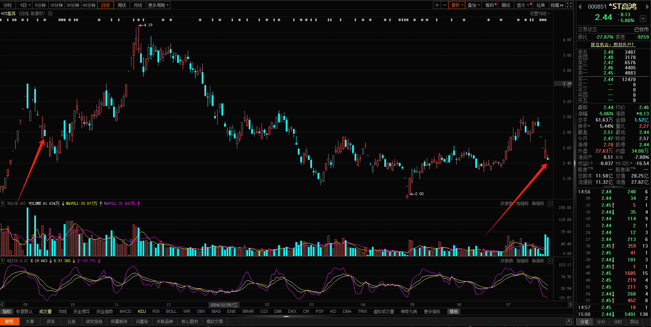Shift timeline right with double-chevron icon
Screen dimensions: 651x327
tap(570, 305)
